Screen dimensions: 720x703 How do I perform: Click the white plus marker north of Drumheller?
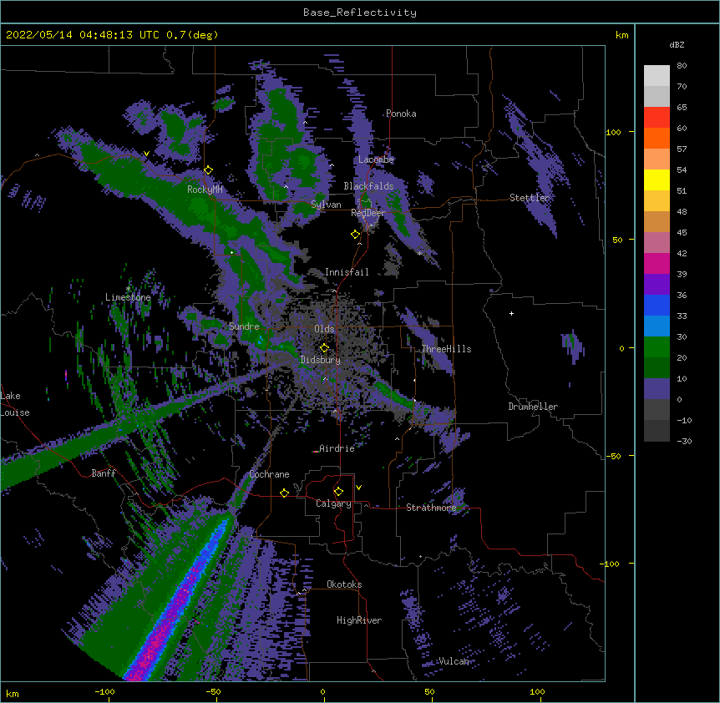[x=511, y=313]
